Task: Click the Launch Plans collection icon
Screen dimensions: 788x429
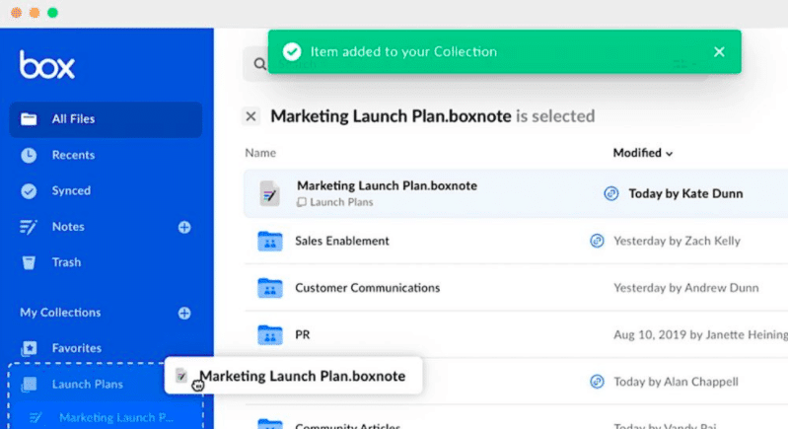Action: click(x=29, y=385)
